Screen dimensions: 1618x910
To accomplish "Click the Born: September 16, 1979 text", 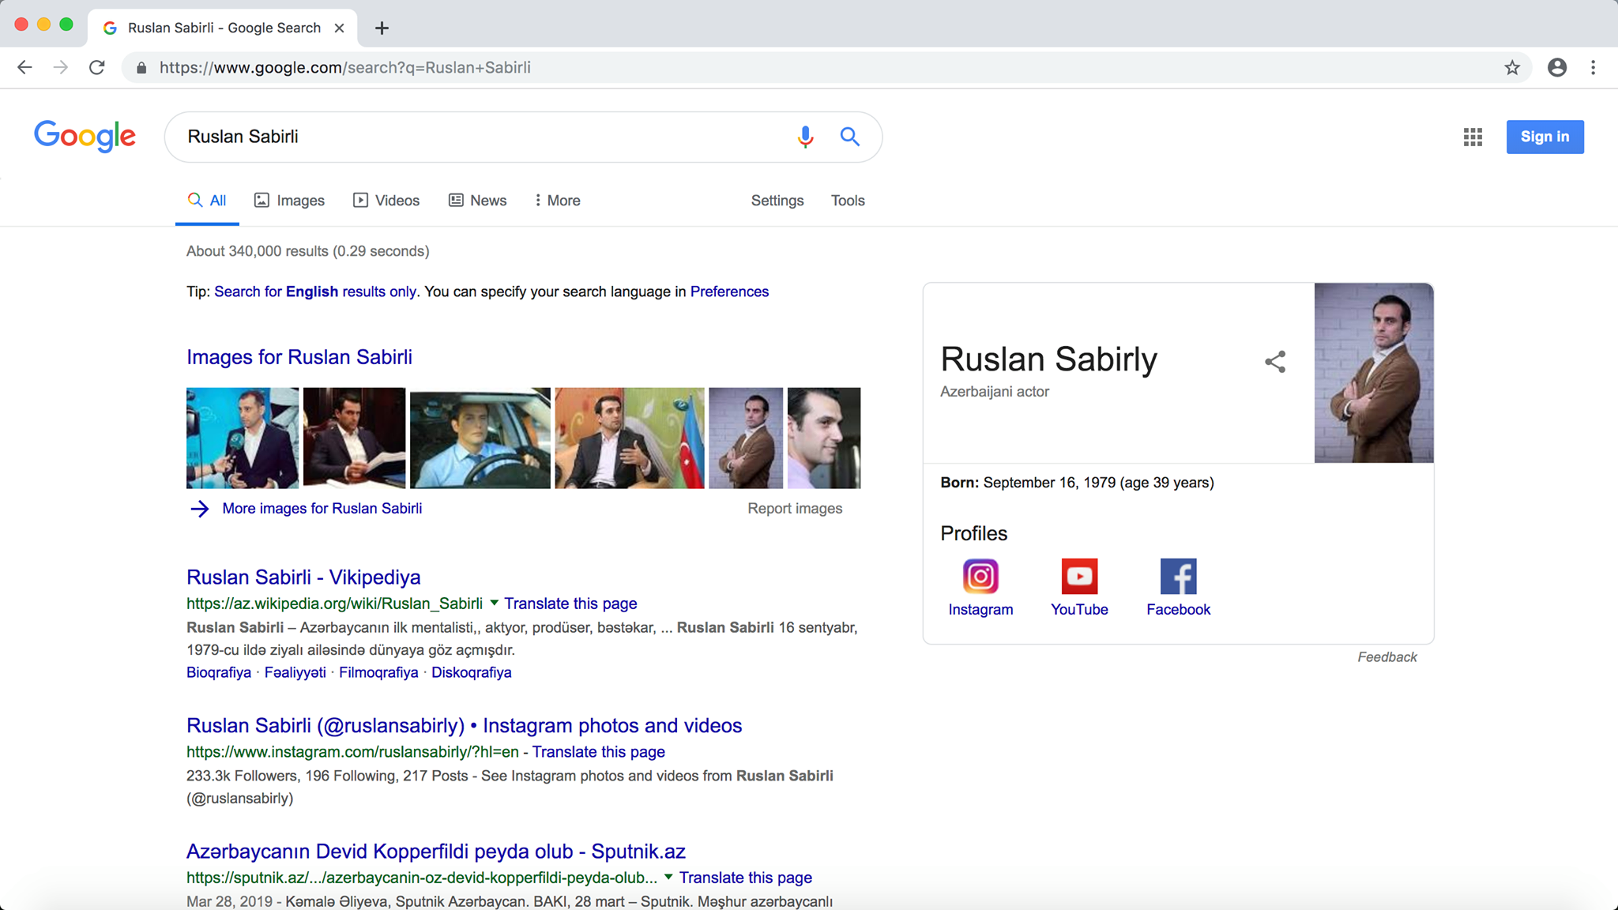I will point(1077,483).
